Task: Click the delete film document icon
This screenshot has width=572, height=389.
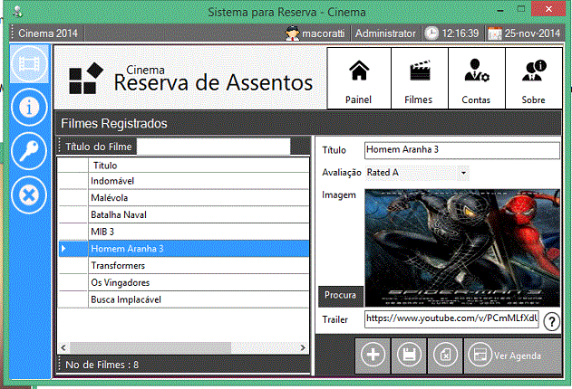Action: pyautogui.click(x=445, y=355)
